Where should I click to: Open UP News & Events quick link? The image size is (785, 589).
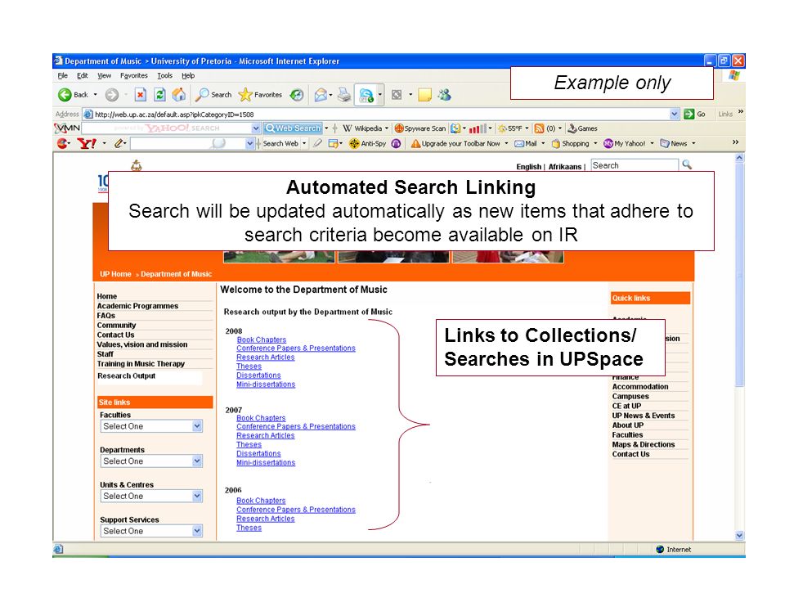pos(644,416)
